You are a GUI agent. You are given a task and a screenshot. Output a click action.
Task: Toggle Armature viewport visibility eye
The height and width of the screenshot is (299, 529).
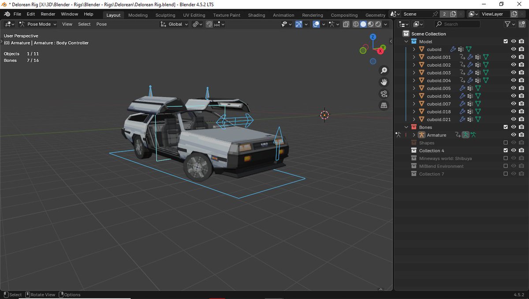click(514, 135)
